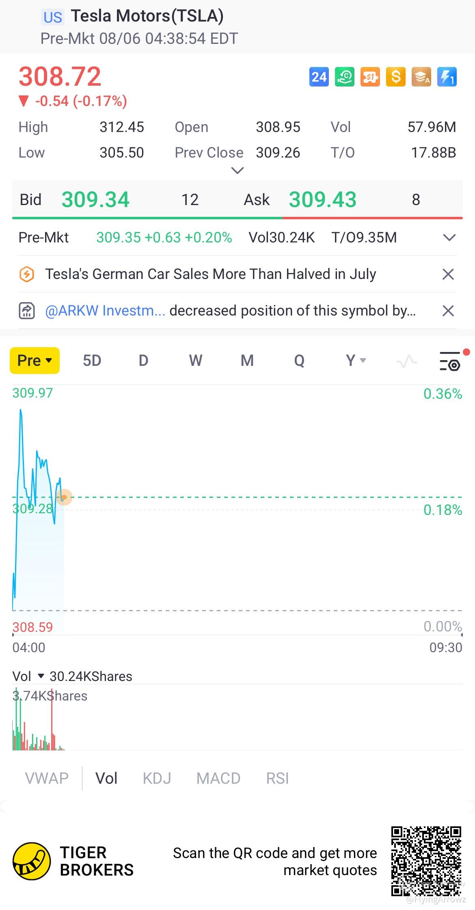Tap the green hand-with-coin badge

[344, 77]
